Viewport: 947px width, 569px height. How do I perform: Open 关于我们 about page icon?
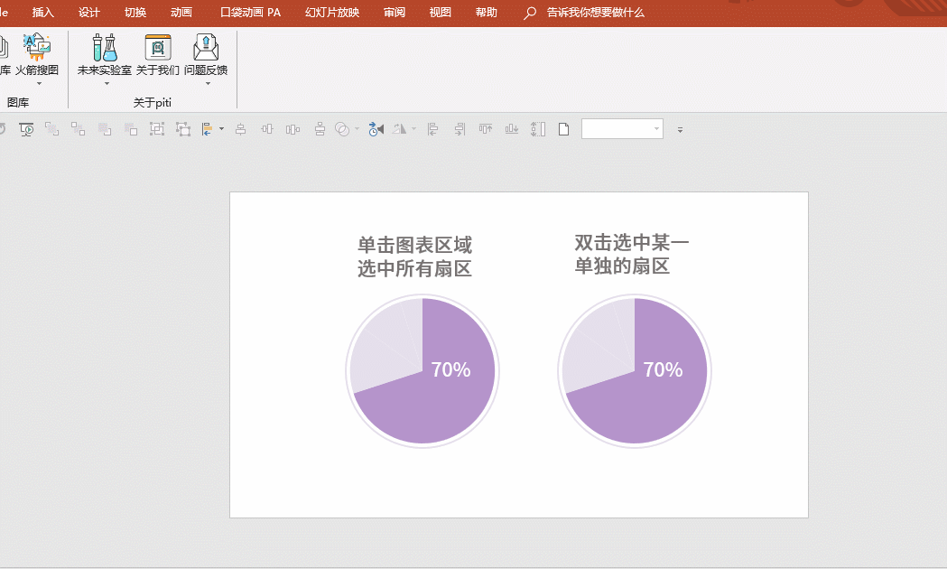[158, 48]
